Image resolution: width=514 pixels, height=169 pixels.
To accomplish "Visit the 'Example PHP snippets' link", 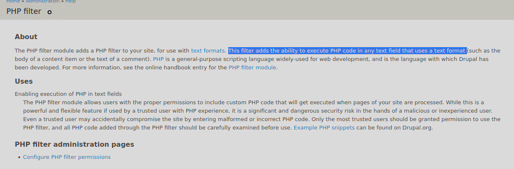I will point(324,127).
